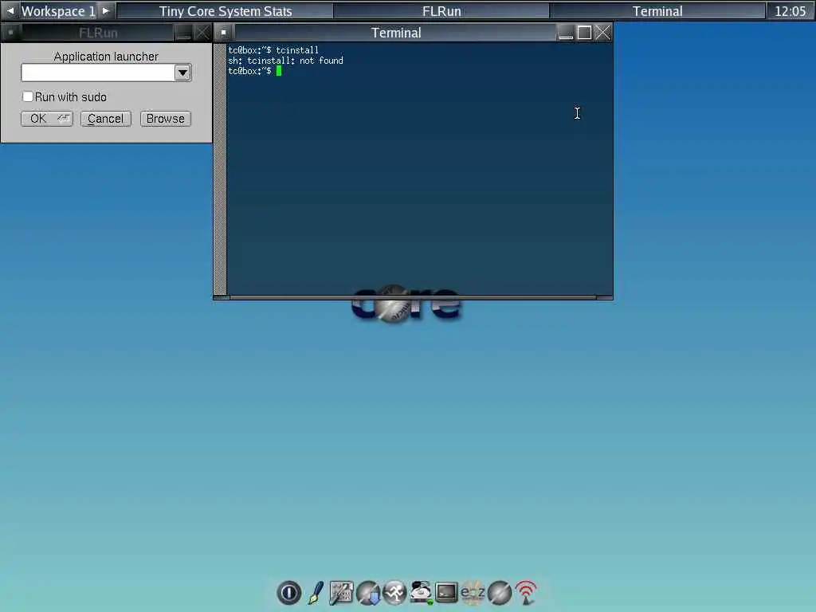816x612 pixels.
Task: Open the Apps download icon in dock
Action: (x=368, y=592)
